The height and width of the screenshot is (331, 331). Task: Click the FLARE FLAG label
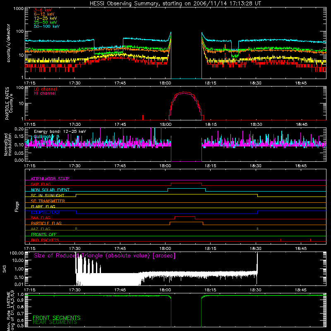click(x=43, y=206)
